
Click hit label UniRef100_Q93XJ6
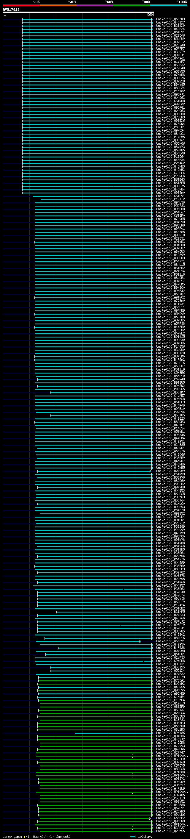coord(170,435)
